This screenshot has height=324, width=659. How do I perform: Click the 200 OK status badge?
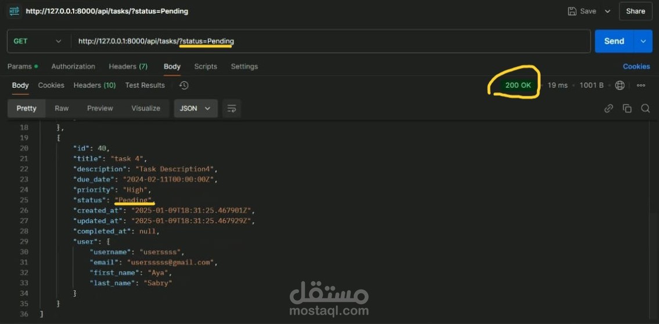tap(518, 85)
